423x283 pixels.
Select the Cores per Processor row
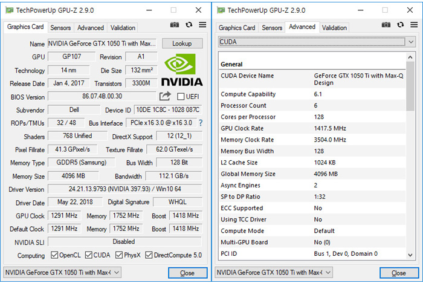[312, 117]
